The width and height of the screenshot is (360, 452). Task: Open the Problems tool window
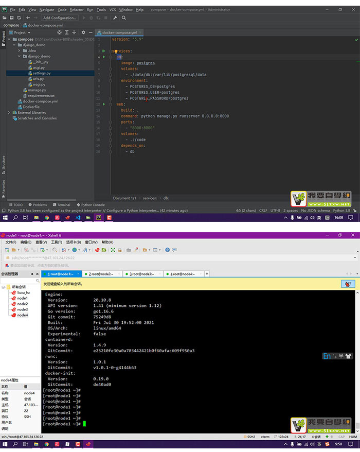38,205
